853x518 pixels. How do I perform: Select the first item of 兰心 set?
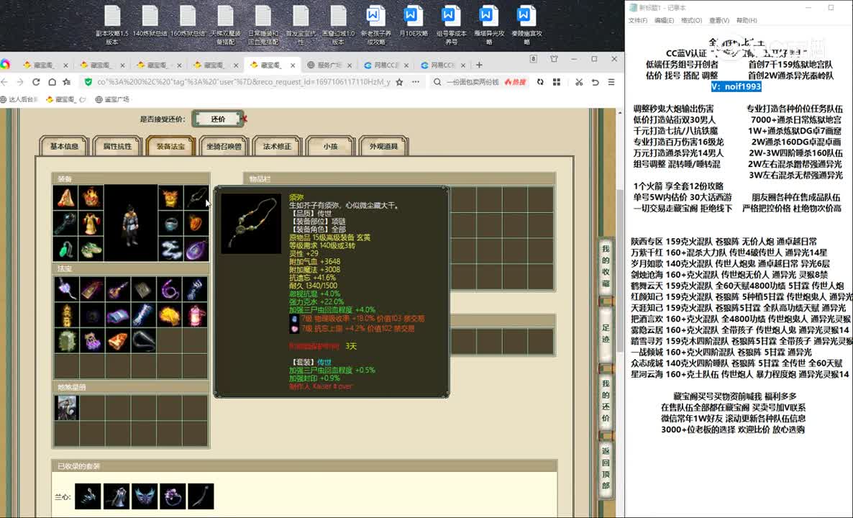(88, 496)
